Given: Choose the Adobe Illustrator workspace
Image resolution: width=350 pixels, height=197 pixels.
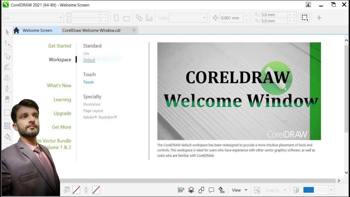Looking at the screenshot, I should pos(100,117).
